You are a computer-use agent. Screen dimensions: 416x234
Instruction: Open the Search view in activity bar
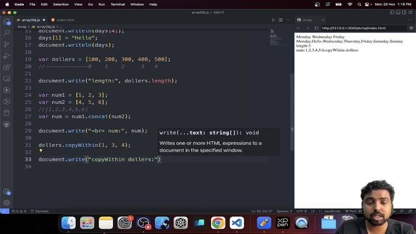pos(6,33)
